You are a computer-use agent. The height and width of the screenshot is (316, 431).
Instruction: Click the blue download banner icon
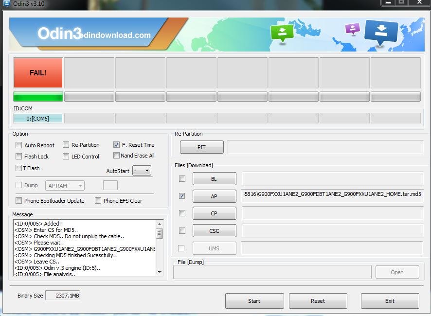tap(381, 33)
